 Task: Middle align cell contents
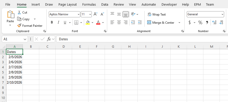point(119,14)
